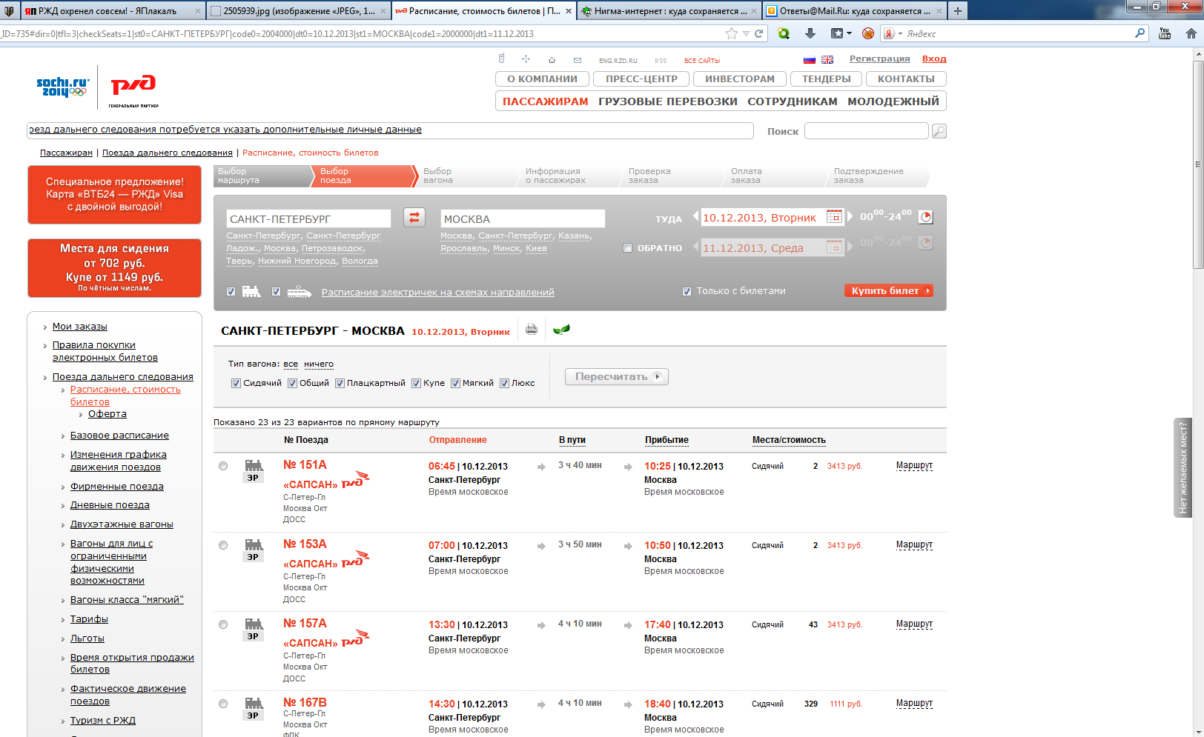
Task: Click the Вход login link
Action: (x=934, y=59)
